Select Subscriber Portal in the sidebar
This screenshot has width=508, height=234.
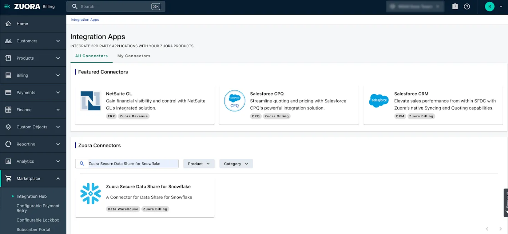tap(33, 230)
